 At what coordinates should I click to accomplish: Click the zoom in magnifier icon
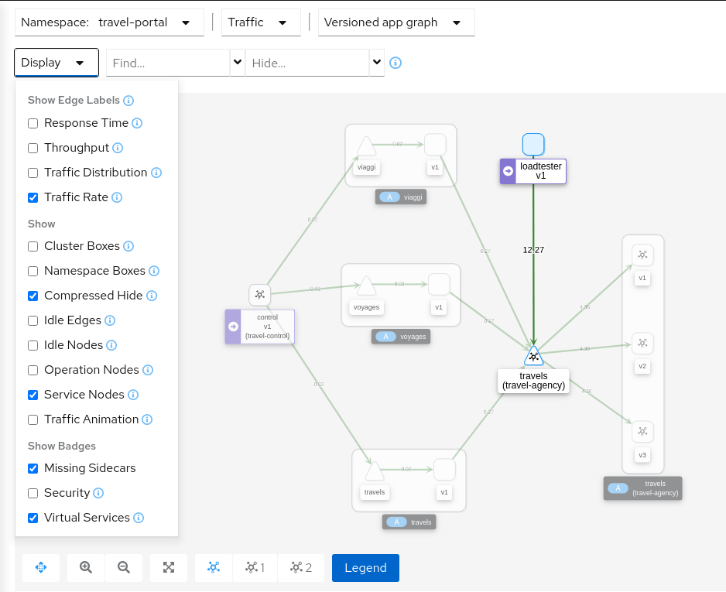[x=86, y=567]
